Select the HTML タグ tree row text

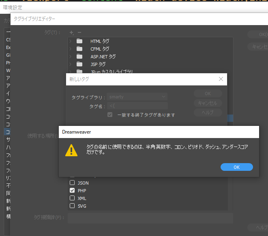pos(100,41)
